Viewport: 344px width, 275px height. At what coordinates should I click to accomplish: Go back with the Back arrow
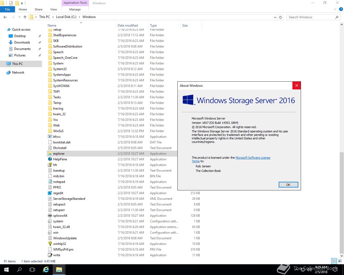click(x=5, y=17)
